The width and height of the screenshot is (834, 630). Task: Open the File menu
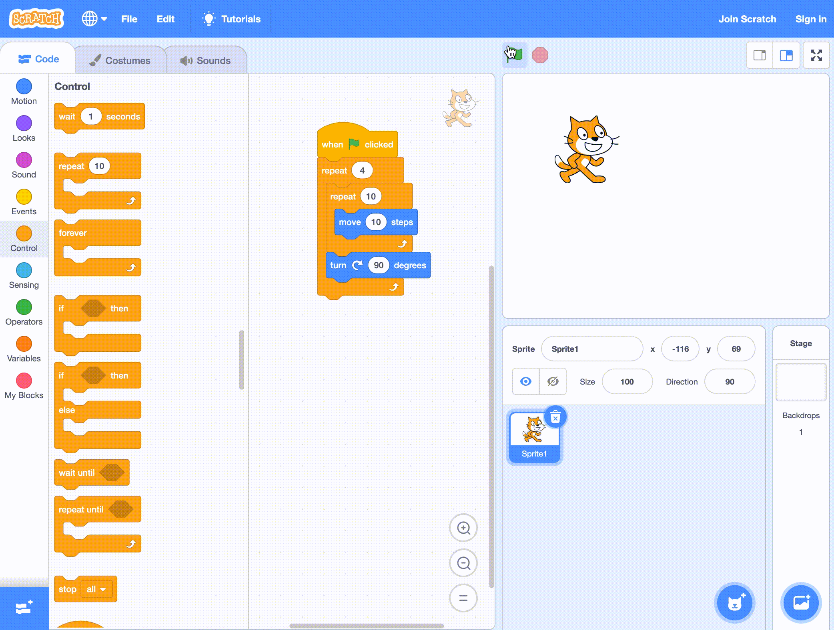(129, 19)
